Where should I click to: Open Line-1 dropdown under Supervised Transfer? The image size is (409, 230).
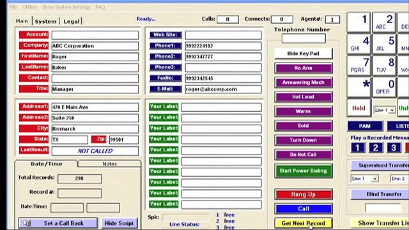tap(364, 179)
